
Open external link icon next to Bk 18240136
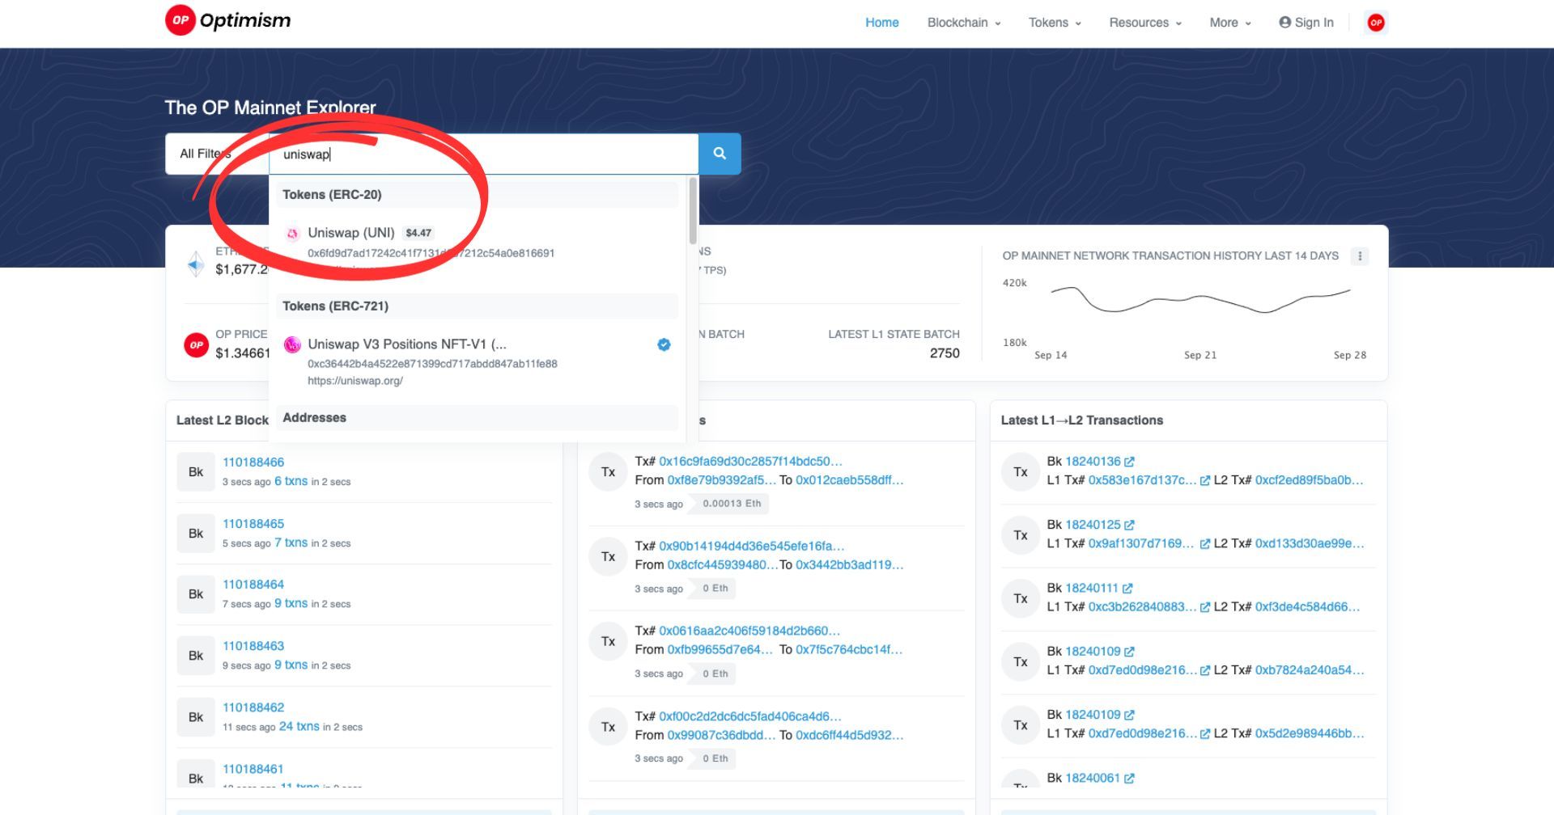pos(1129,462)
